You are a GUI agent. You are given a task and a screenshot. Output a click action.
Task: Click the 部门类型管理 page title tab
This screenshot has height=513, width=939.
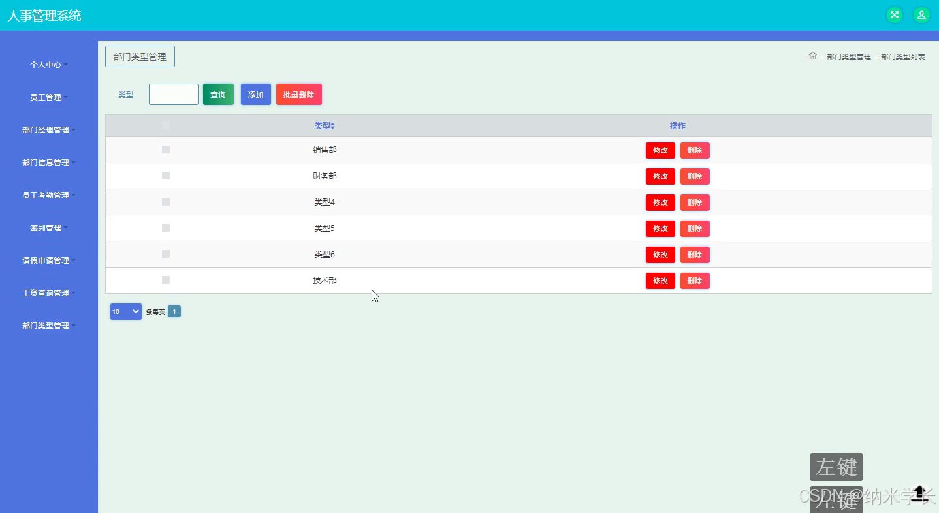coord(140,57)
